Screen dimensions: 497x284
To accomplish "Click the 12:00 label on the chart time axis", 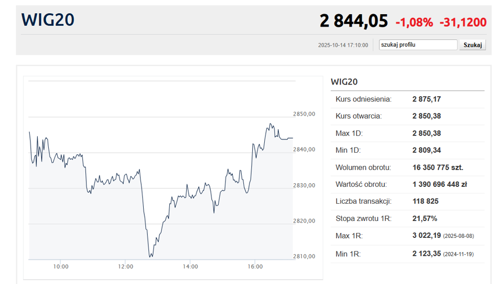I will click(126, 267).
